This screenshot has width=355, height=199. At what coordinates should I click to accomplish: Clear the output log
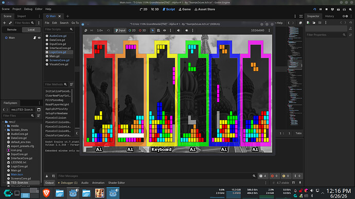(47, 176)
